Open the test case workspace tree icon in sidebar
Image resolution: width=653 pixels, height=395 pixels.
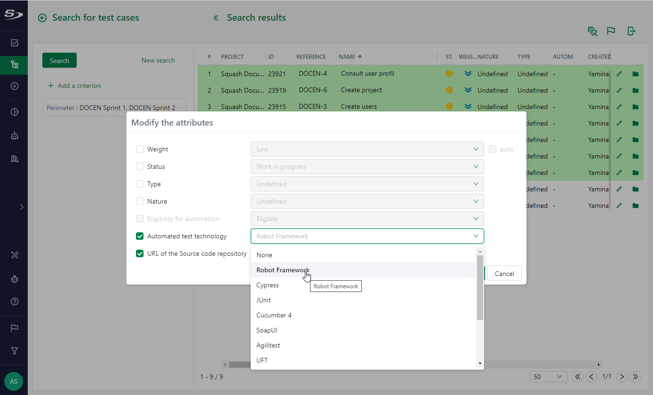14,65
